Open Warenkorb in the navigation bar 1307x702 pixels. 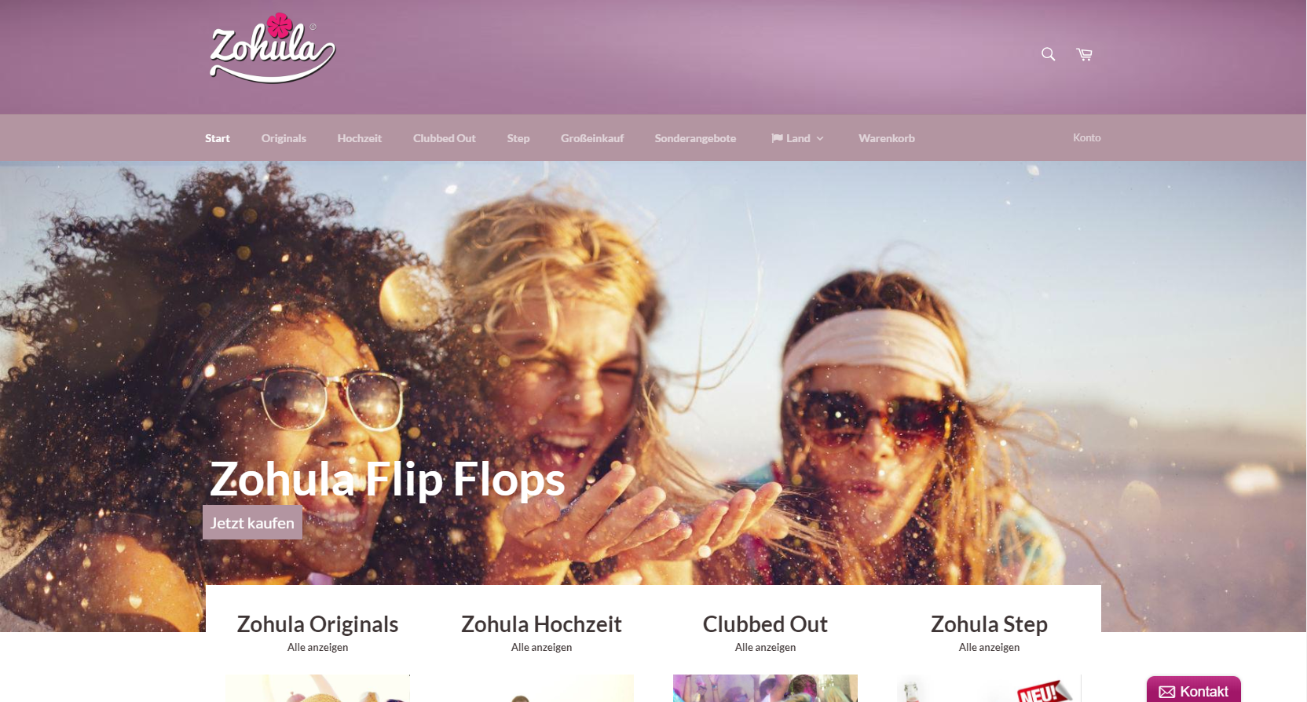click(x=887, y=138)
